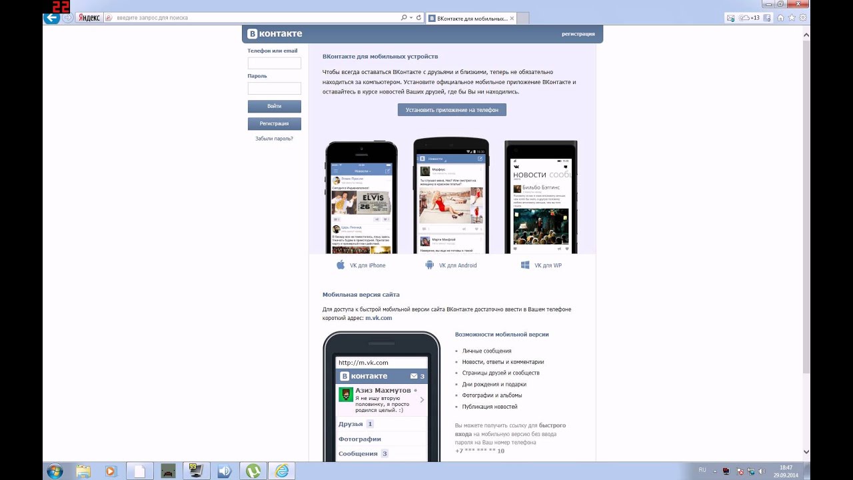
Task: Click the Публикация новостей item
Action: (490, 407)
